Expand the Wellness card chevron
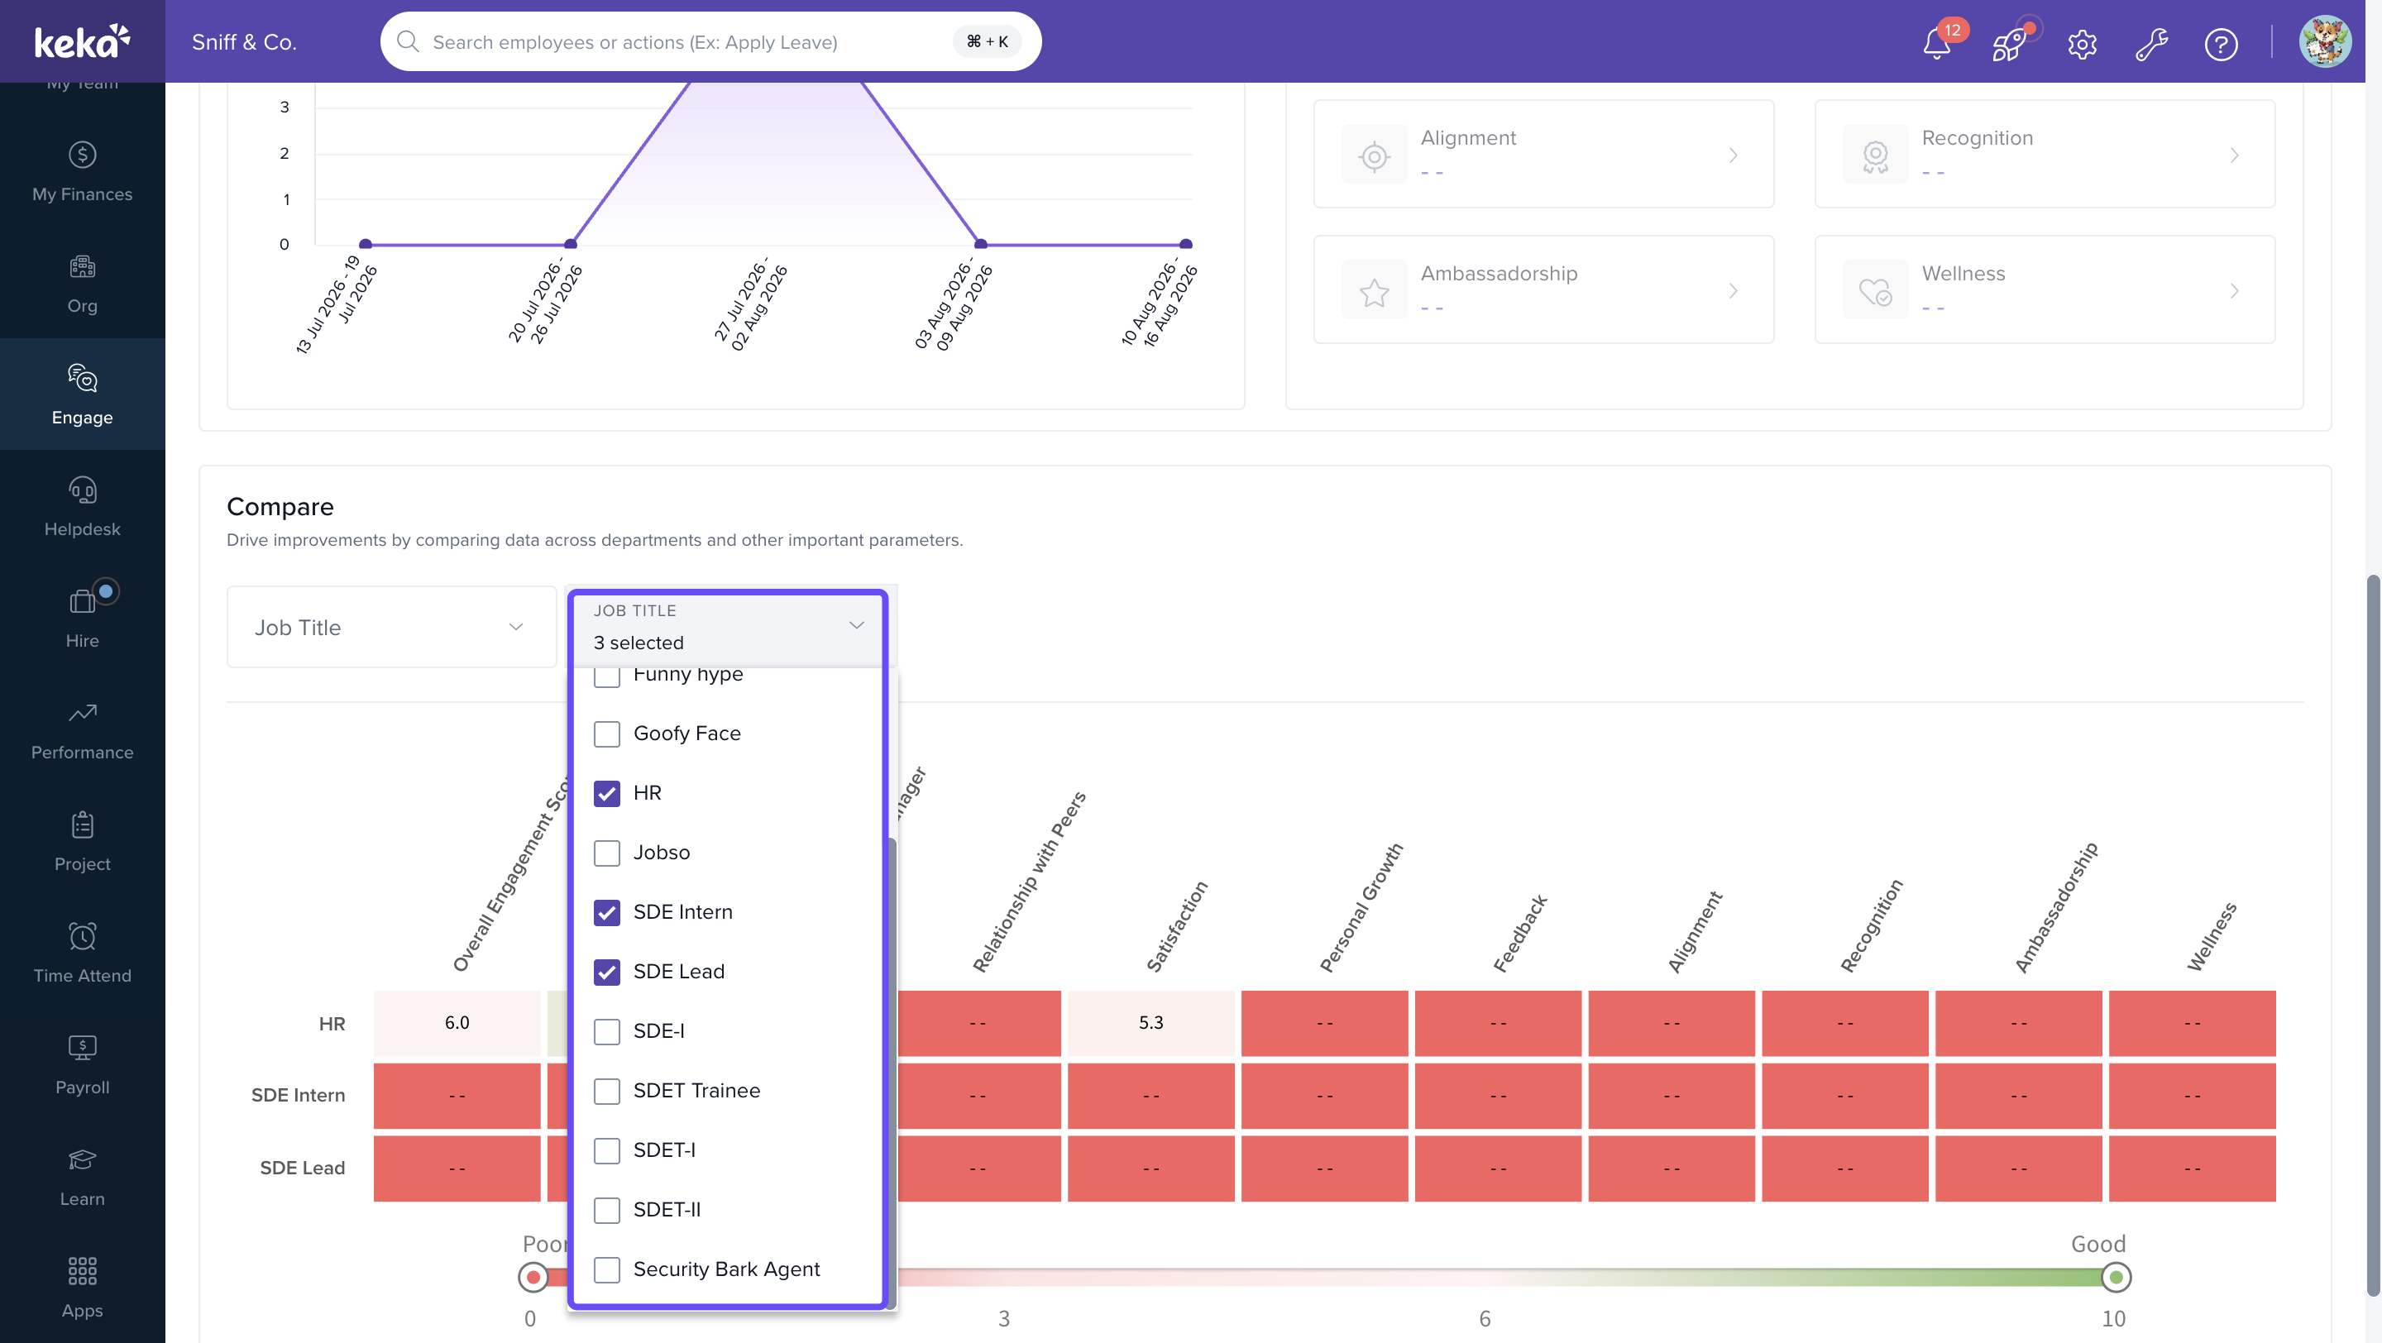The width and height of the screenshot is (2382, 1343). 2233,291
